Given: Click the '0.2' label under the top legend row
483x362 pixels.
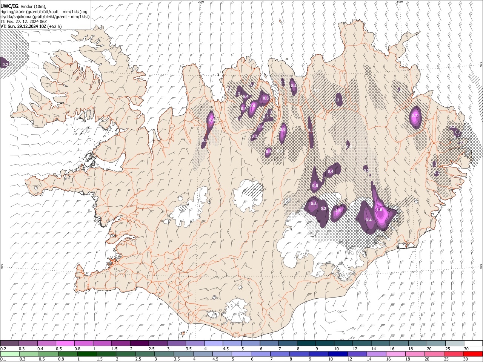Looking at the screenshot, I should (3, 349).
